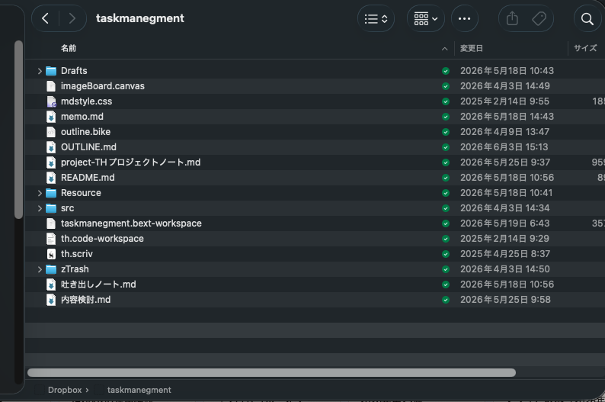Go forward to the next folder
Screen dimensions: 605x402
[72, 18]
